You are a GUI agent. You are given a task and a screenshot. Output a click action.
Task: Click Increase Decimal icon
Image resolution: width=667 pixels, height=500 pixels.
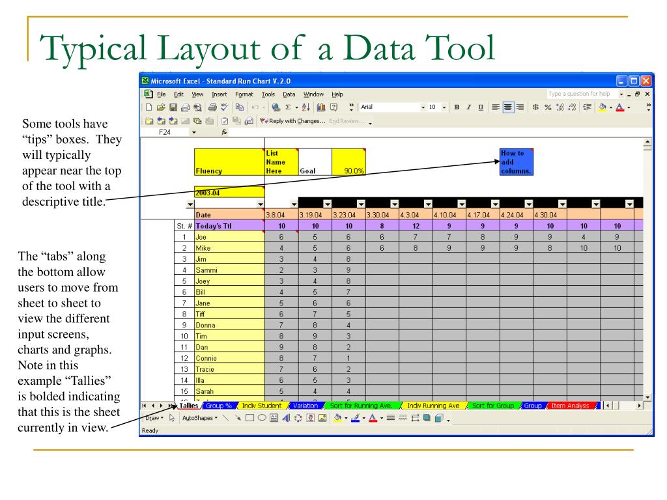[x=560, y=107]
